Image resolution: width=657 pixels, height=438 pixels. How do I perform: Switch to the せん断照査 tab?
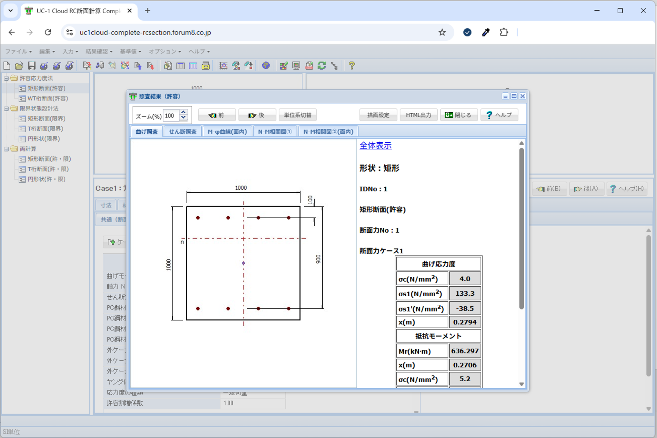coord(183,132)
